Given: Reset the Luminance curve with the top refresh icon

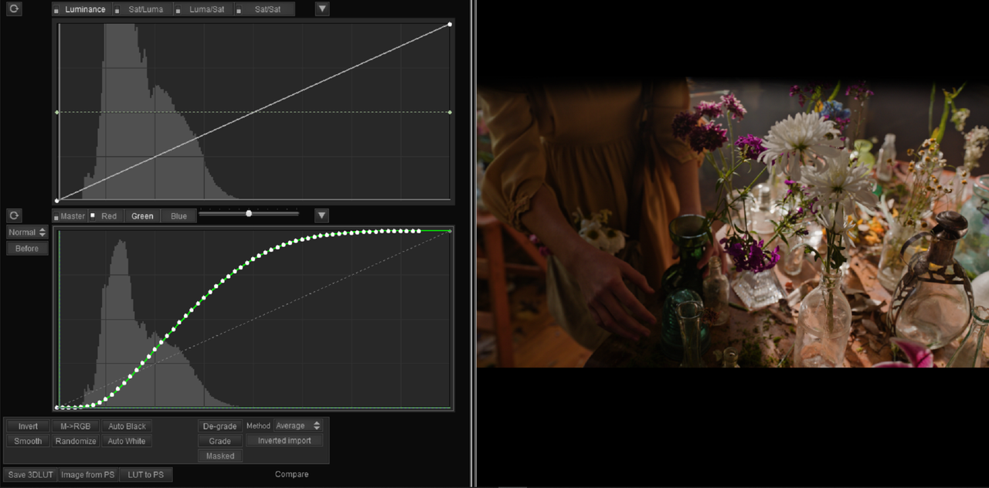Looking at the screenshot, I should pyautogui.click(x=14, y=9).
